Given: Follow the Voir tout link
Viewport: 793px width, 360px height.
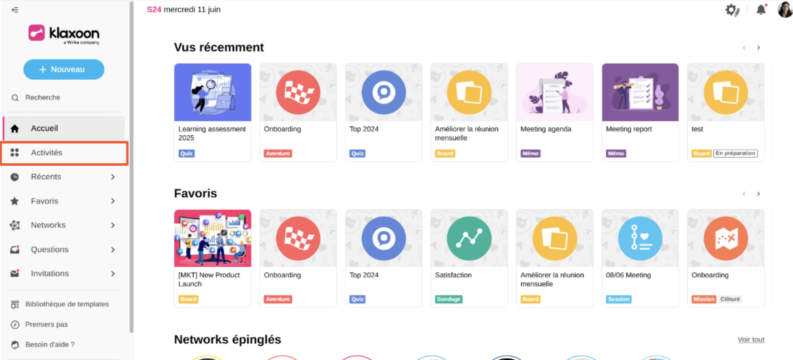Looking at the screenshot, I should pyautogui.click(x=751, y=340).
